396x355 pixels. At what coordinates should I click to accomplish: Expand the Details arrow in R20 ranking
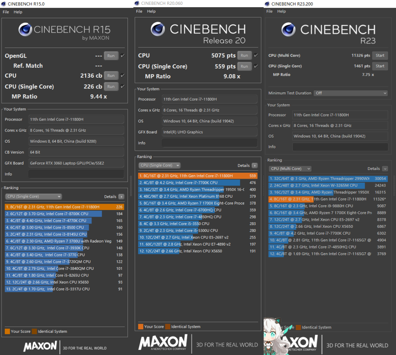click(255, 166)
